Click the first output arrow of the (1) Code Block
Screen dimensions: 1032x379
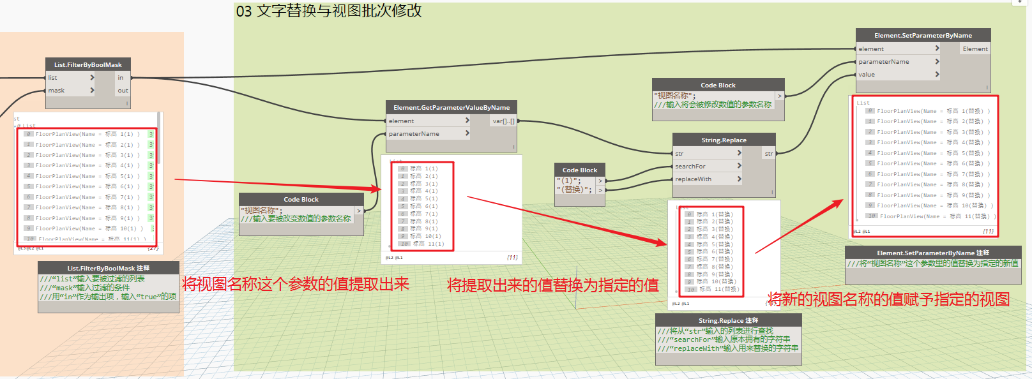tap(600, 181)
